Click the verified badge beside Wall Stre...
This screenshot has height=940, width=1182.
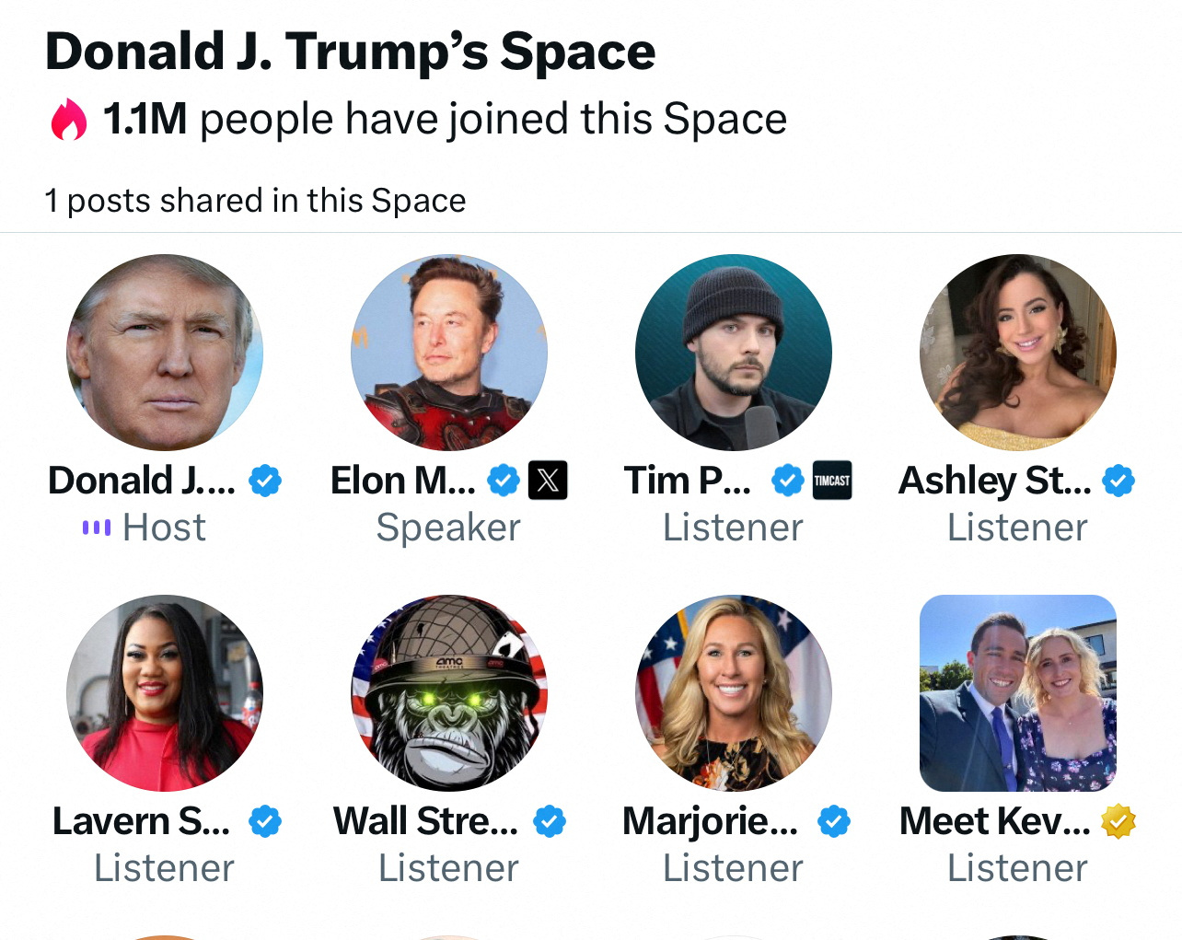550,821
